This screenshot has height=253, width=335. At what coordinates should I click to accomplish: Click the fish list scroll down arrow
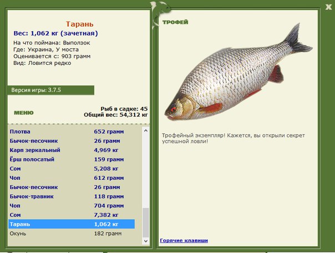point(146,241)
